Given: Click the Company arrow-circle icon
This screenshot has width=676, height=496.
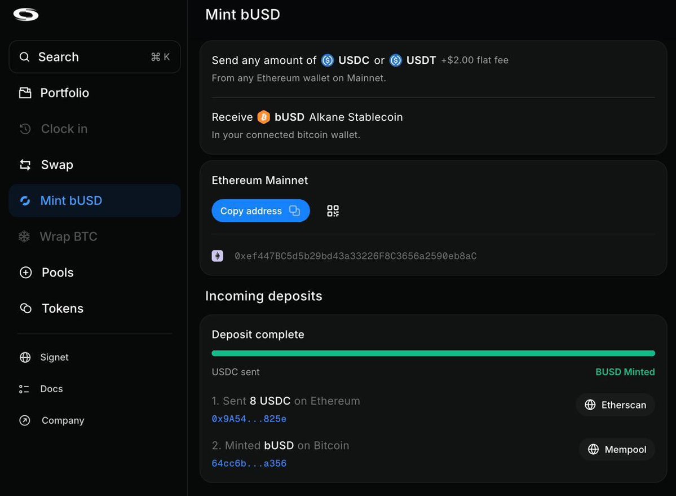Looking at the screenshot, I should (x=25, y=420).
